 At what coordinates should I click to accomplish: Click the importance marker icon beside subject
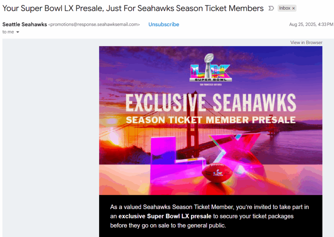[271, 8]
